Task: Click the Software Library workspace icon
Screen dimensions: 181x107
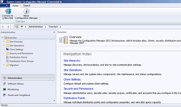Action: (5, 84)
